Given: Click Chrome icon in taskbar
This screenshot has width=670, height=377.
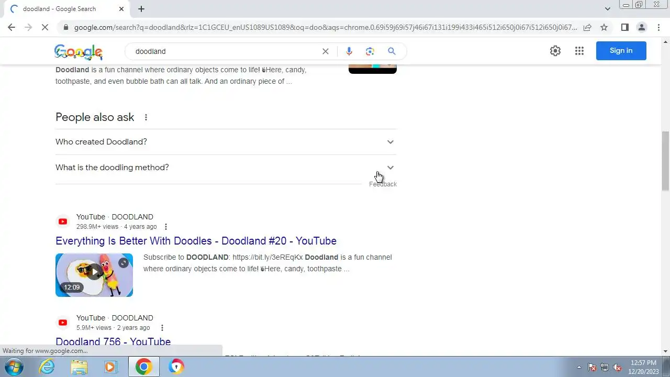Looking at the screenshot, I should 144,367.
